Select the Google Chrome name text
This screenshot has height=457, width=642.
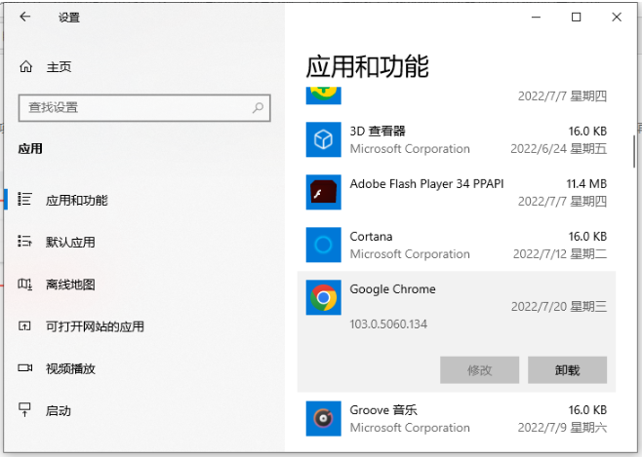coord(392,289)
